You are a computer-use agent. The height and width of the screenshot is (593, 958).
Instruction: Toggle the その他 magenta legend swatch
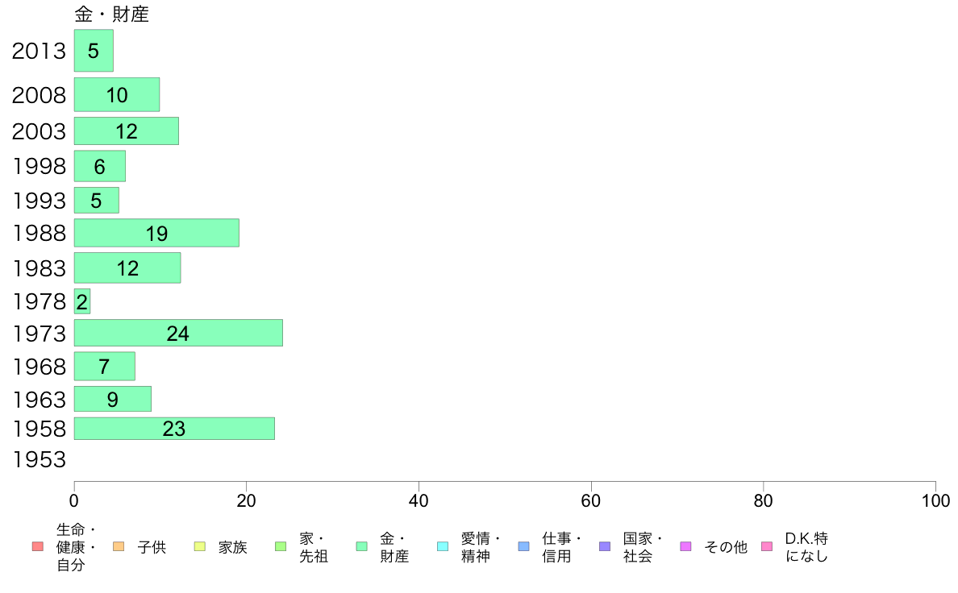(x=685, y=546)
